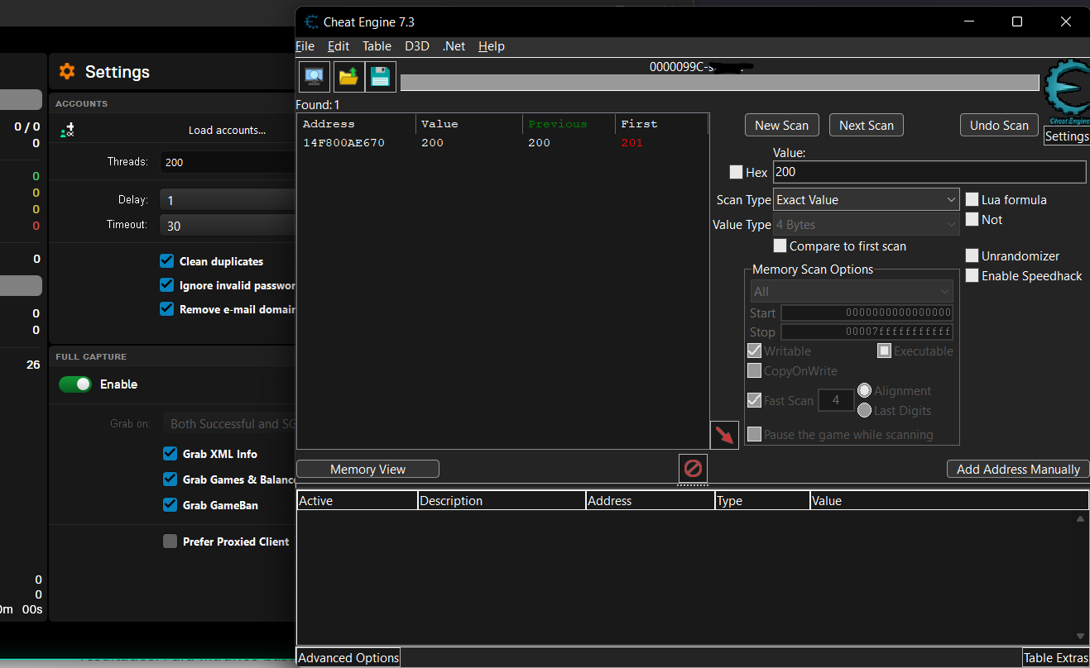Click the red clear address list icon

pos(694,469)
